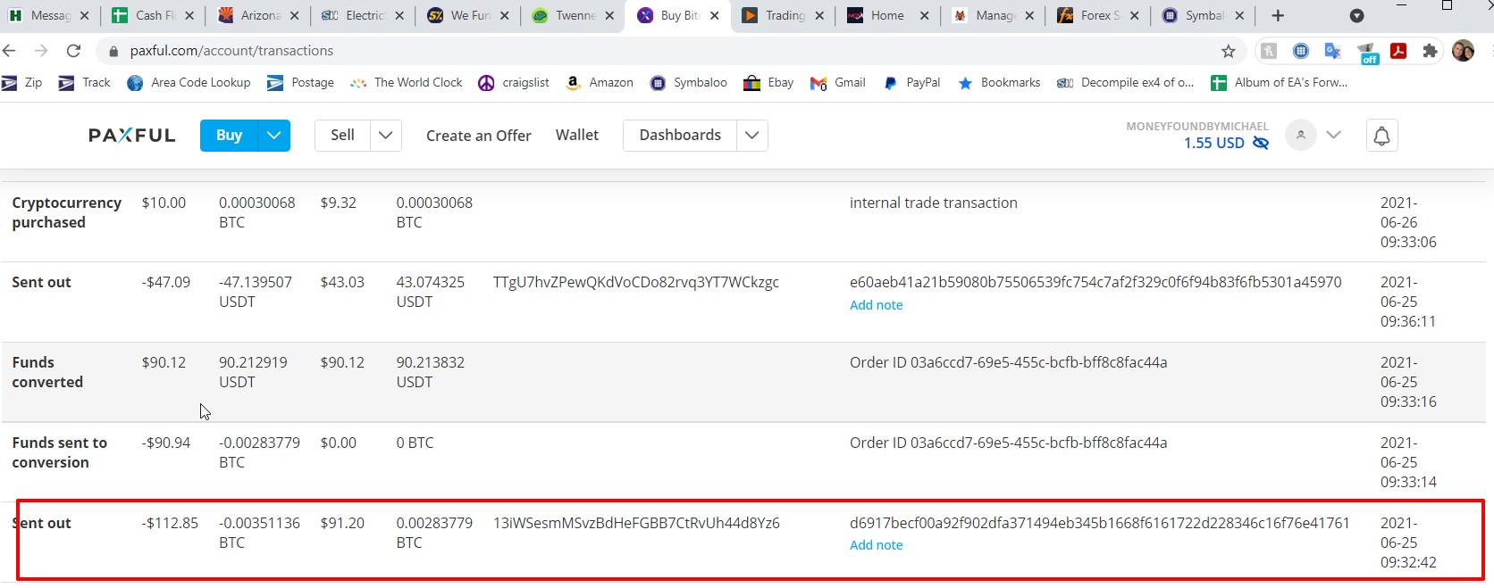Open the PayPal bookmark

[912, 83]
